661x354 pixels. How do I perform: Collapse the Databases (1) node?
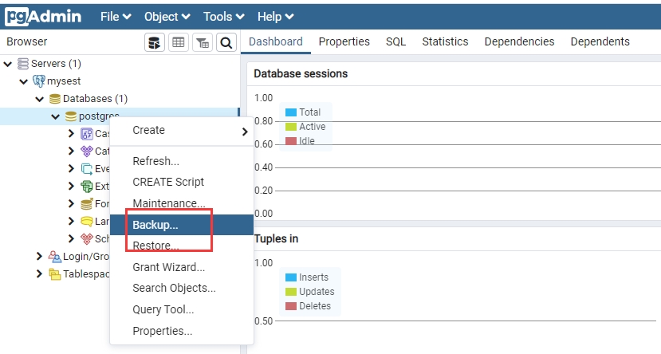(39, 99)
